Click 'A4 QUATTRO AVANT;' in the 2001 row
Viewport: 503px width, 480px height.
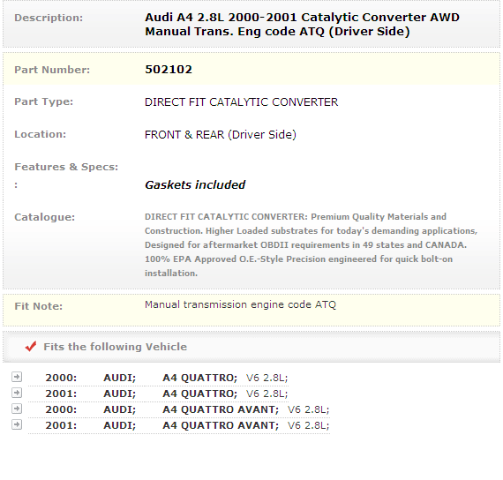(x=221, y=425)
